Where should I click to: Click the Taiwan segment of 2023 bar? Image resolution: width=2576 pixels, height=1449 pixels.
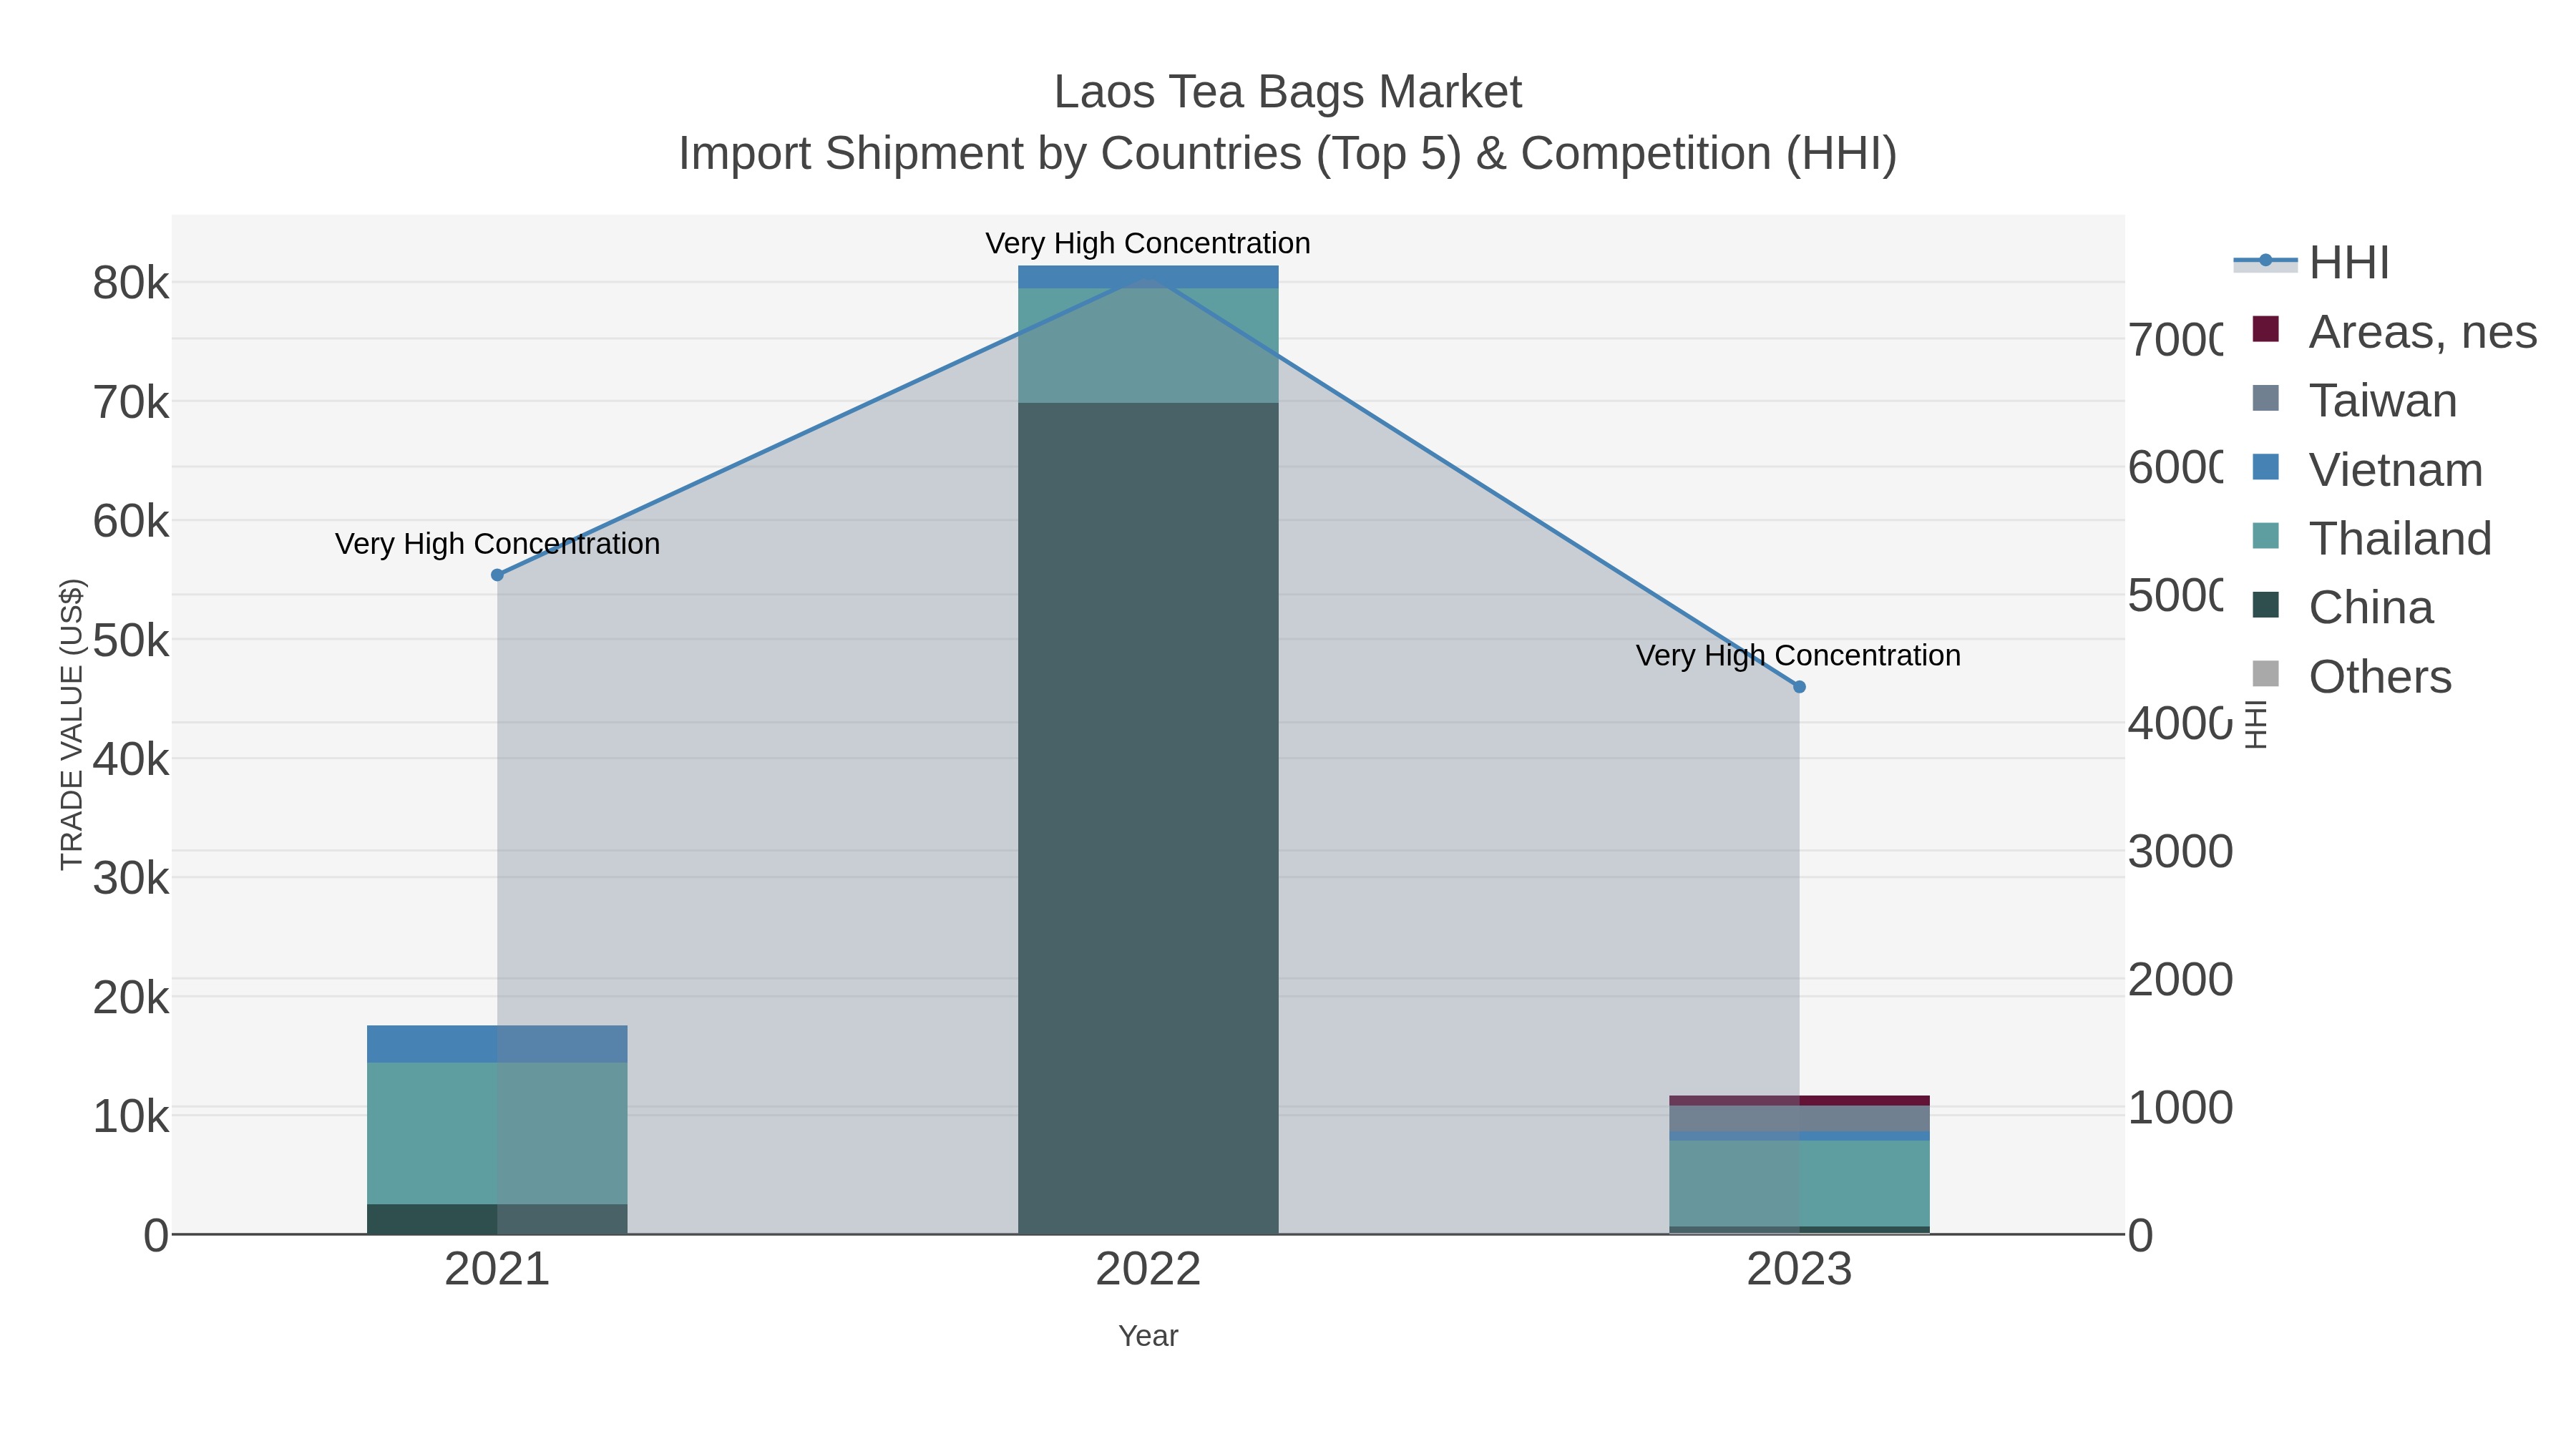pos(1799,1118)
